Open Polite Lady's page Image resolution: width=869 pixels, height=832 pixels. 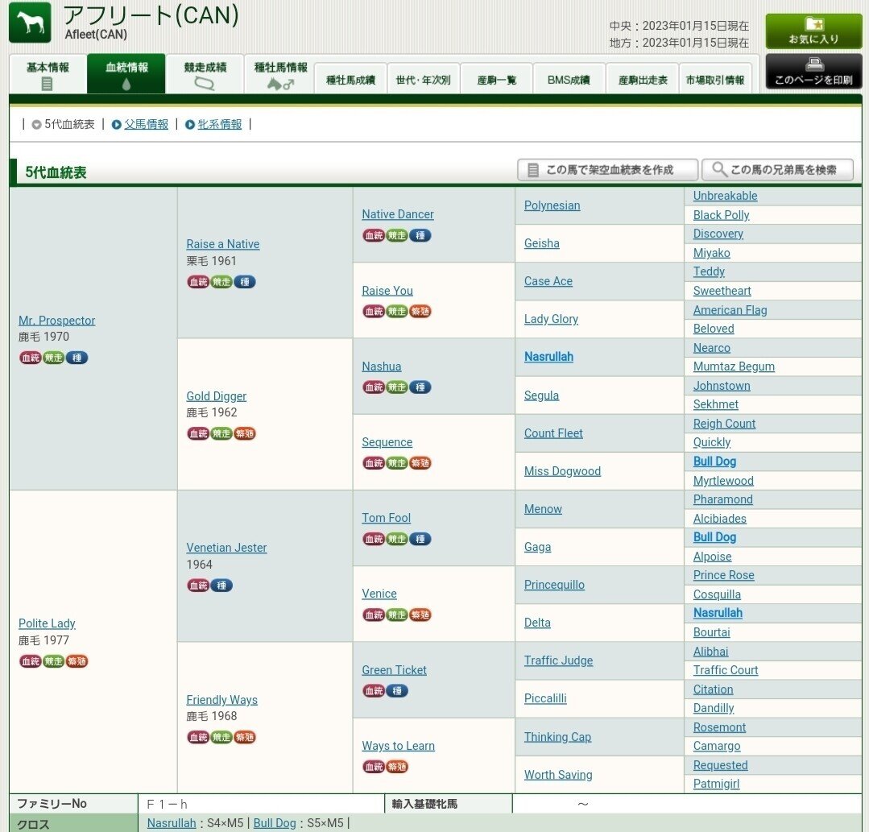pos(47,623)
